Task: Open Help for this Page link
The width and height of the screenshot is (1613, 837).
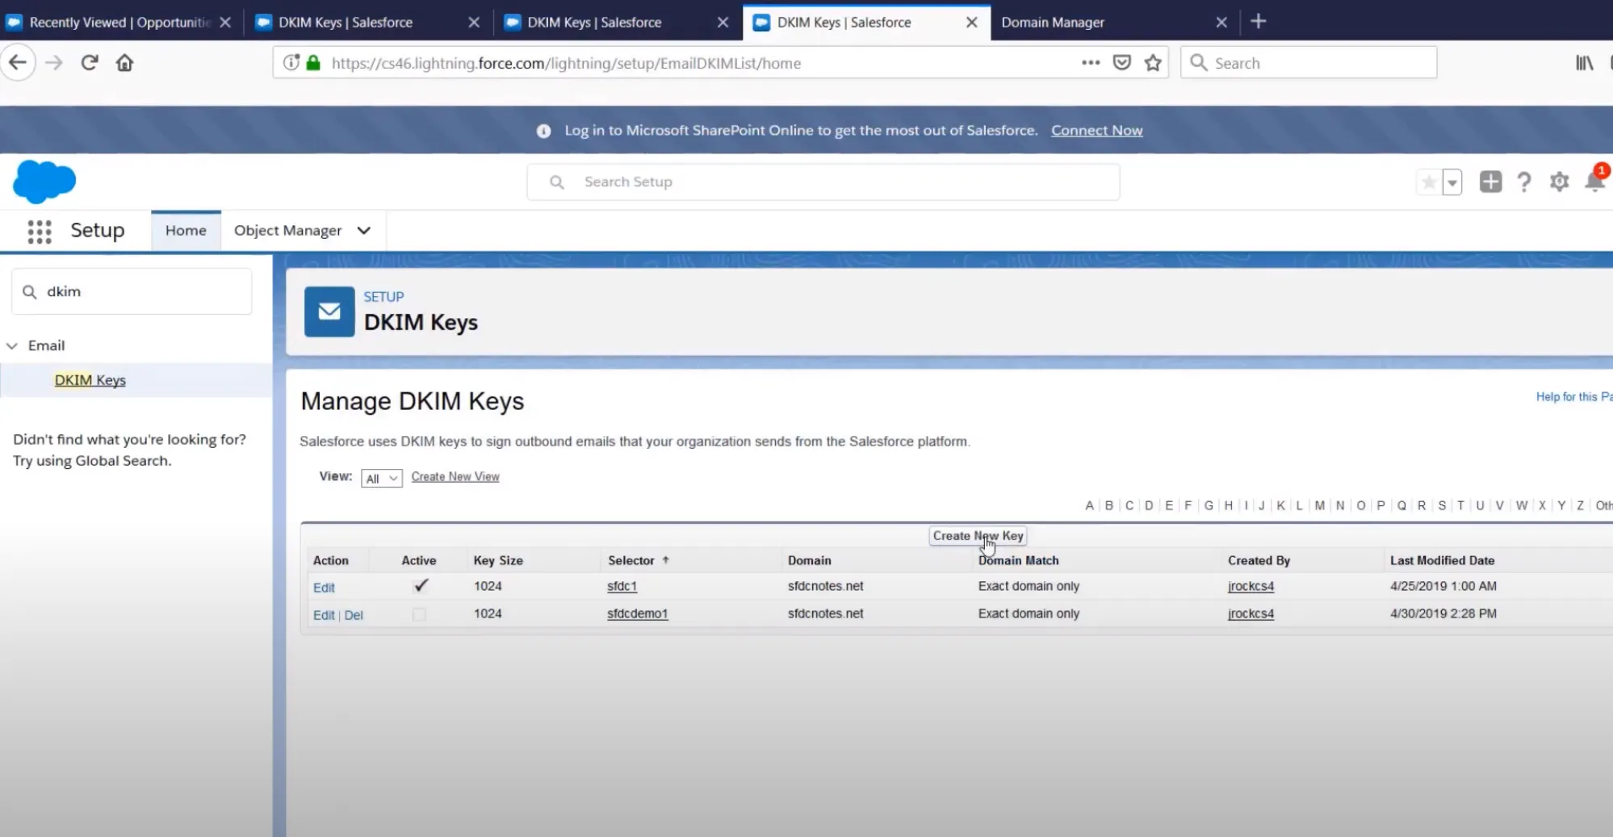Action: click(1573, 397)
